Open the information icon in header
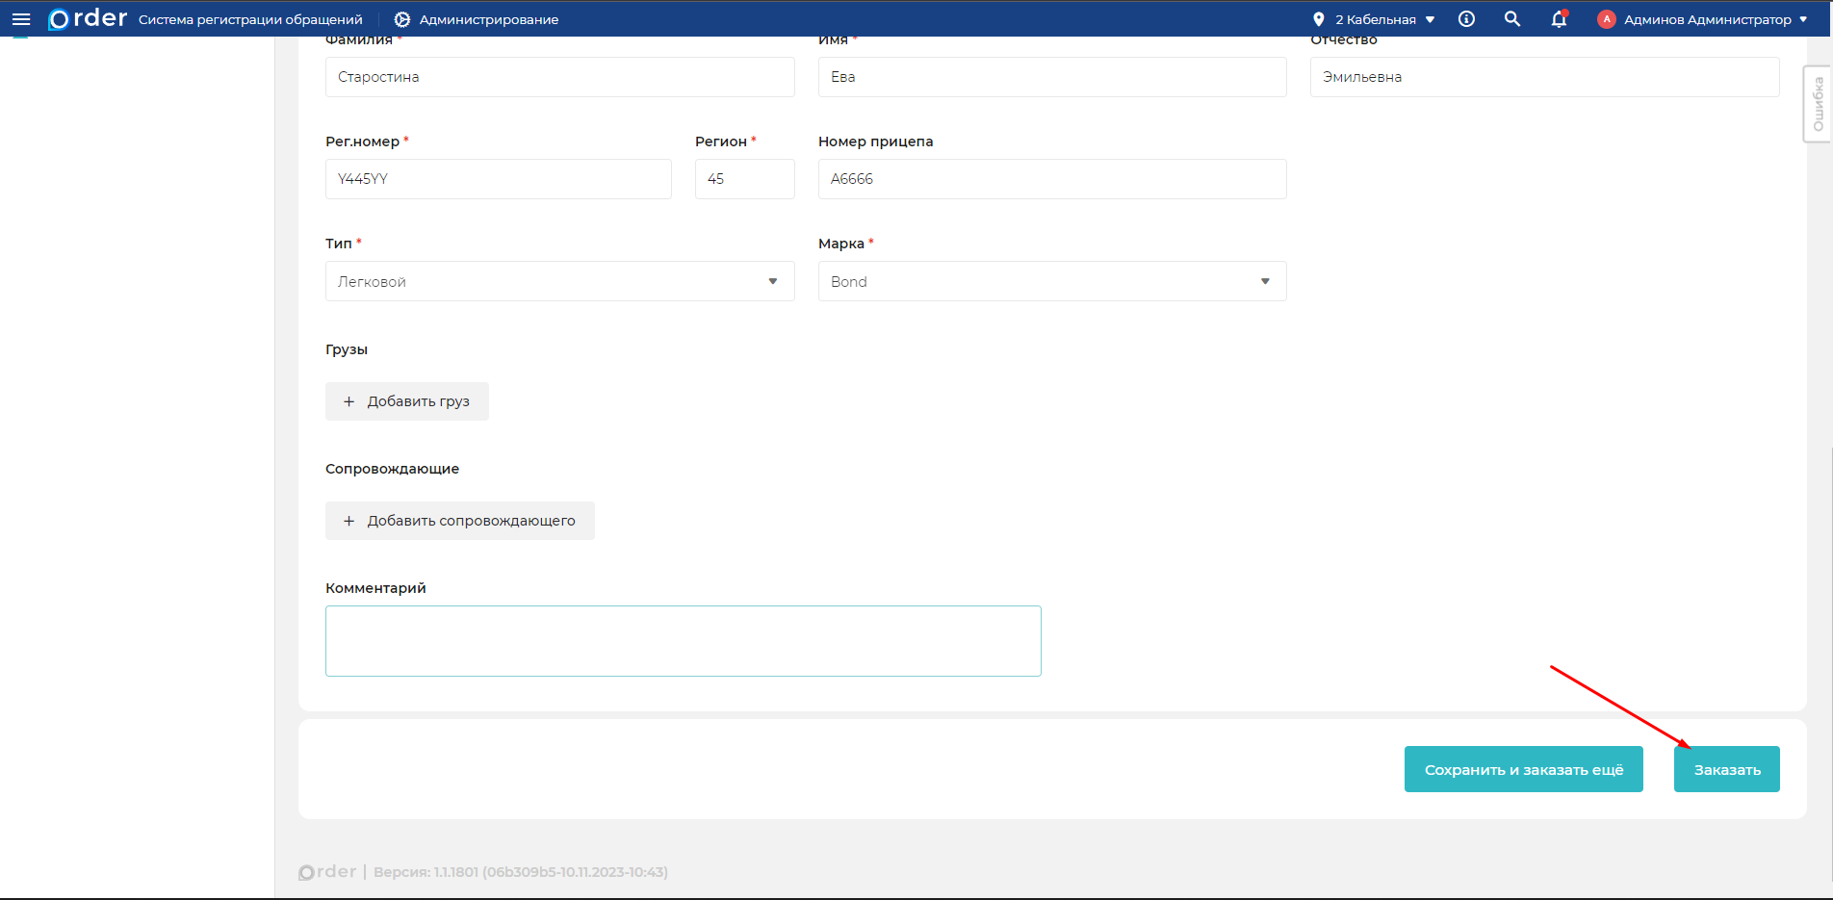This screenshot has width=1833, height=900. pos(1466,19)
